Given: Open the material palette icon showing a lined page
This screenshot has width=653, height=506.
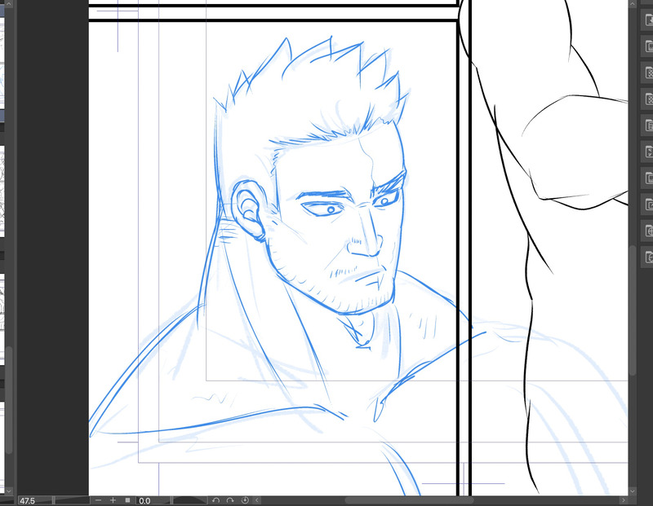Looking at the screenshot, I should coord(647,125).
